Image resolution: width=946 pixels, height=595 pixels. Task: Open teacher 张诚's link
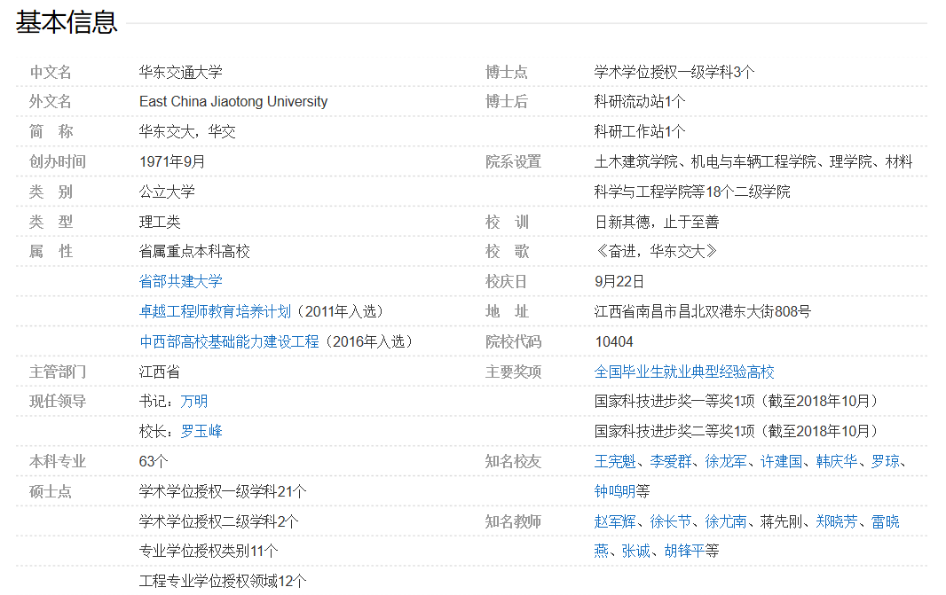636,551
